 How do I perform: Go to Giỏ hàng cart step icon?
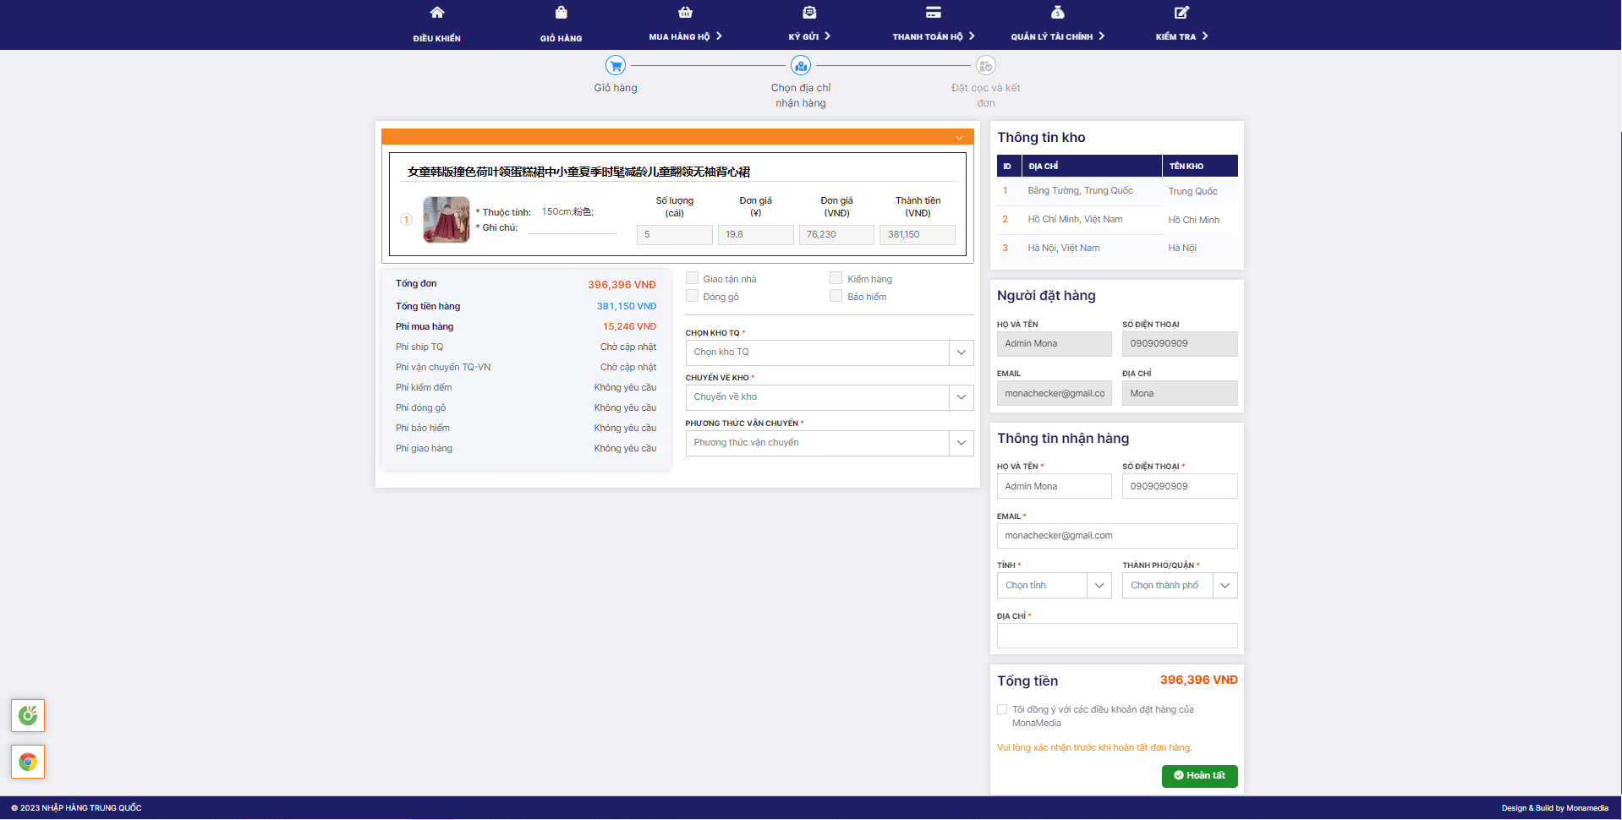615,66
